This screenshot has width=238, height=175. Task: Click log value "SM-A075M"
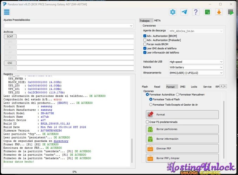[47, 113]
